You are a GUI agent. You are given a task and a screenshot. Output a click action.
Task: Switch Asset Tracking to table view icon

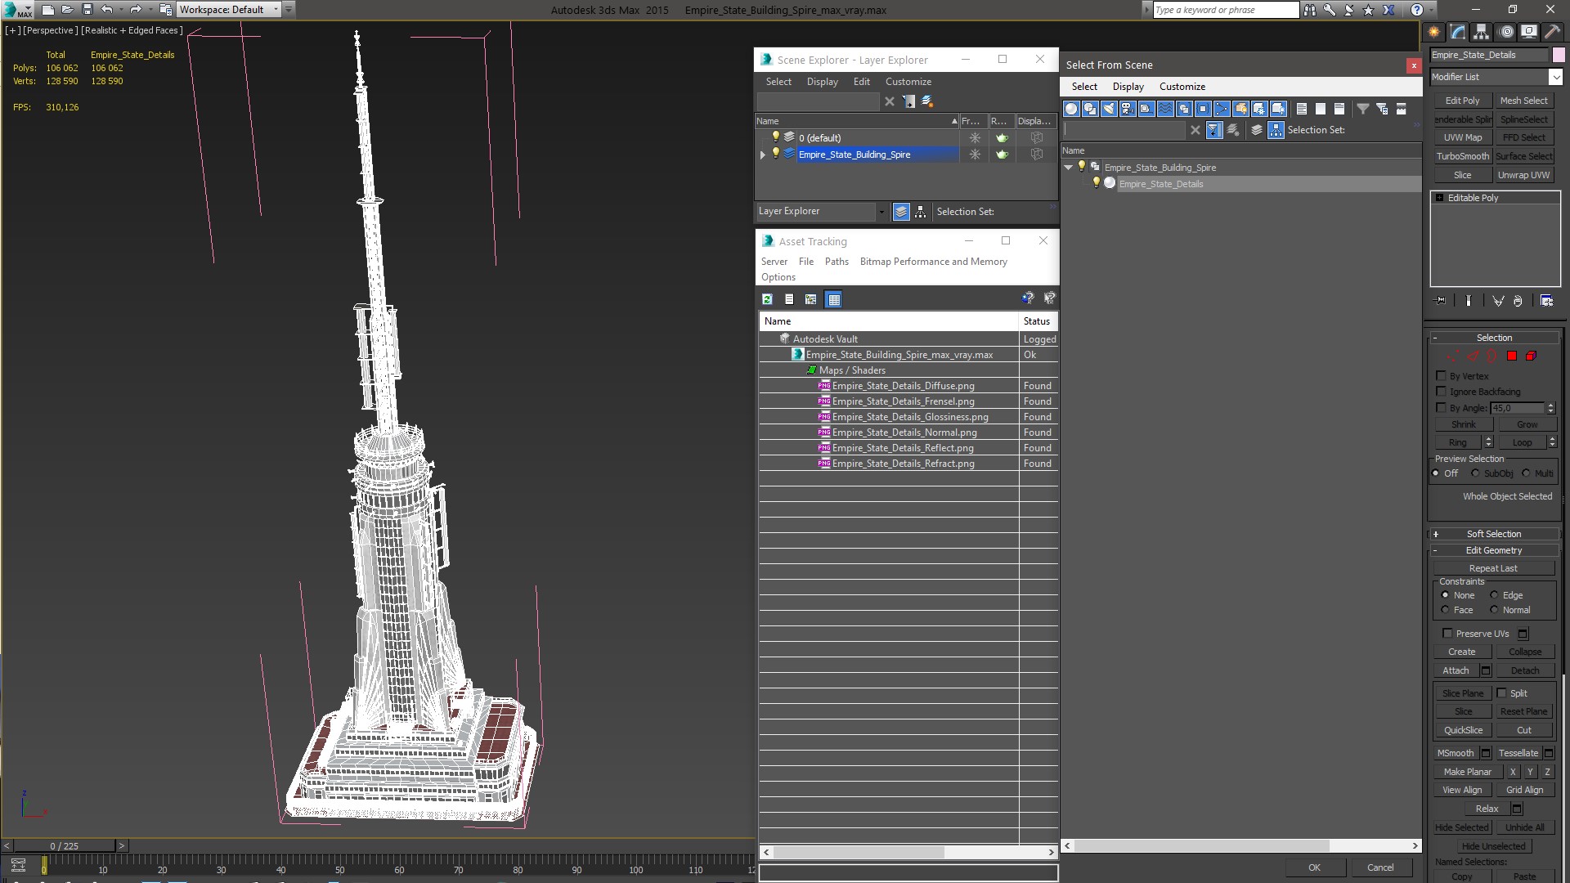[x=833, y=299]
